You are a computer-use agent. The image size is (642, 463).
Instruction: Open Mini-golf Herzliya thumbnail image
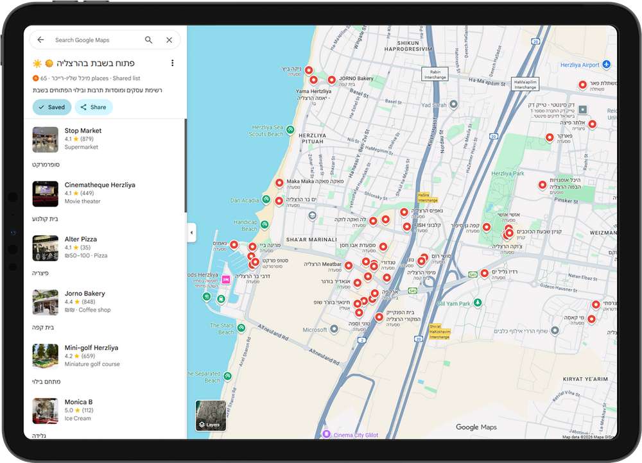[x=46, y=357]
